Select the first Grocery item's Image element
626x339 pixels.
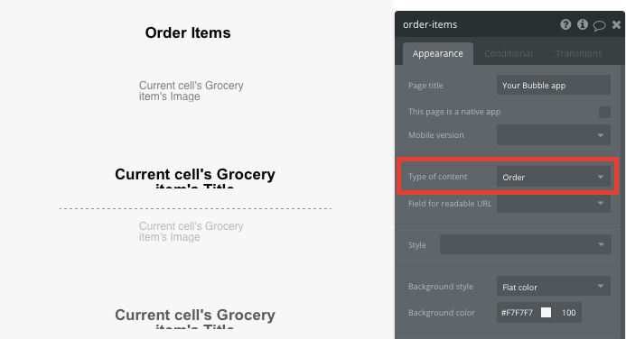tap(192, 91)
